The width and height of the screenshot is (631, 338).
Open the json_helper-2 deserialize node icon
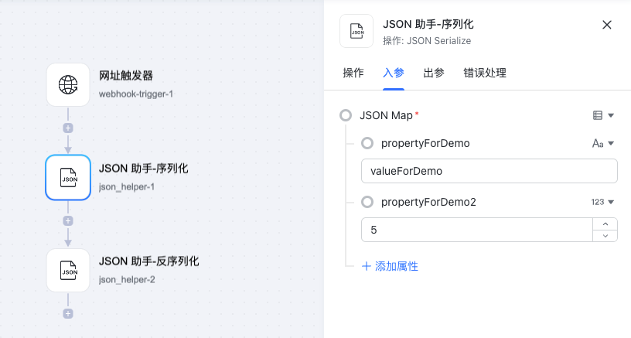coord(68,271)
